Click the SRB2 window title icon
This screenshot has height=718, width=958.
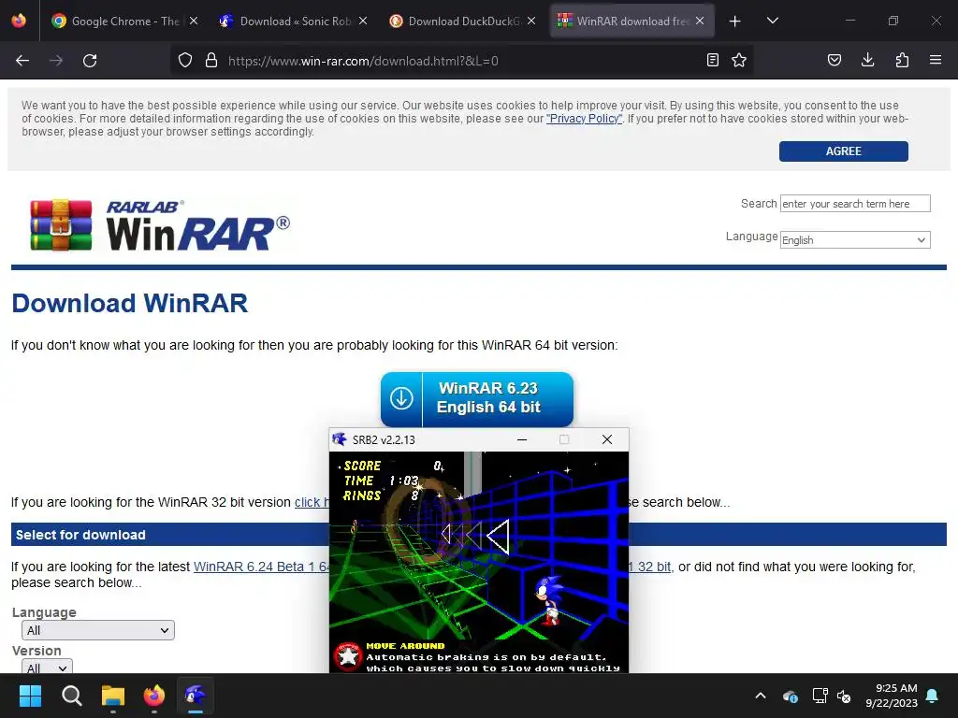[339, 439]
